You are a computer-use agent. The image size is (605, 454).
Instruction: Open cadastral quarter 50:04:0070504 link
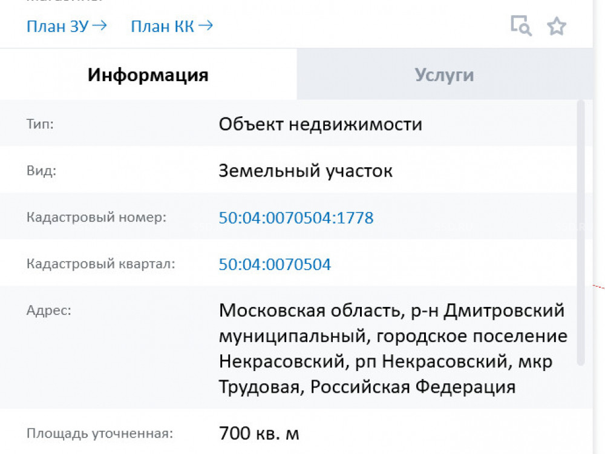click(275, 265)
